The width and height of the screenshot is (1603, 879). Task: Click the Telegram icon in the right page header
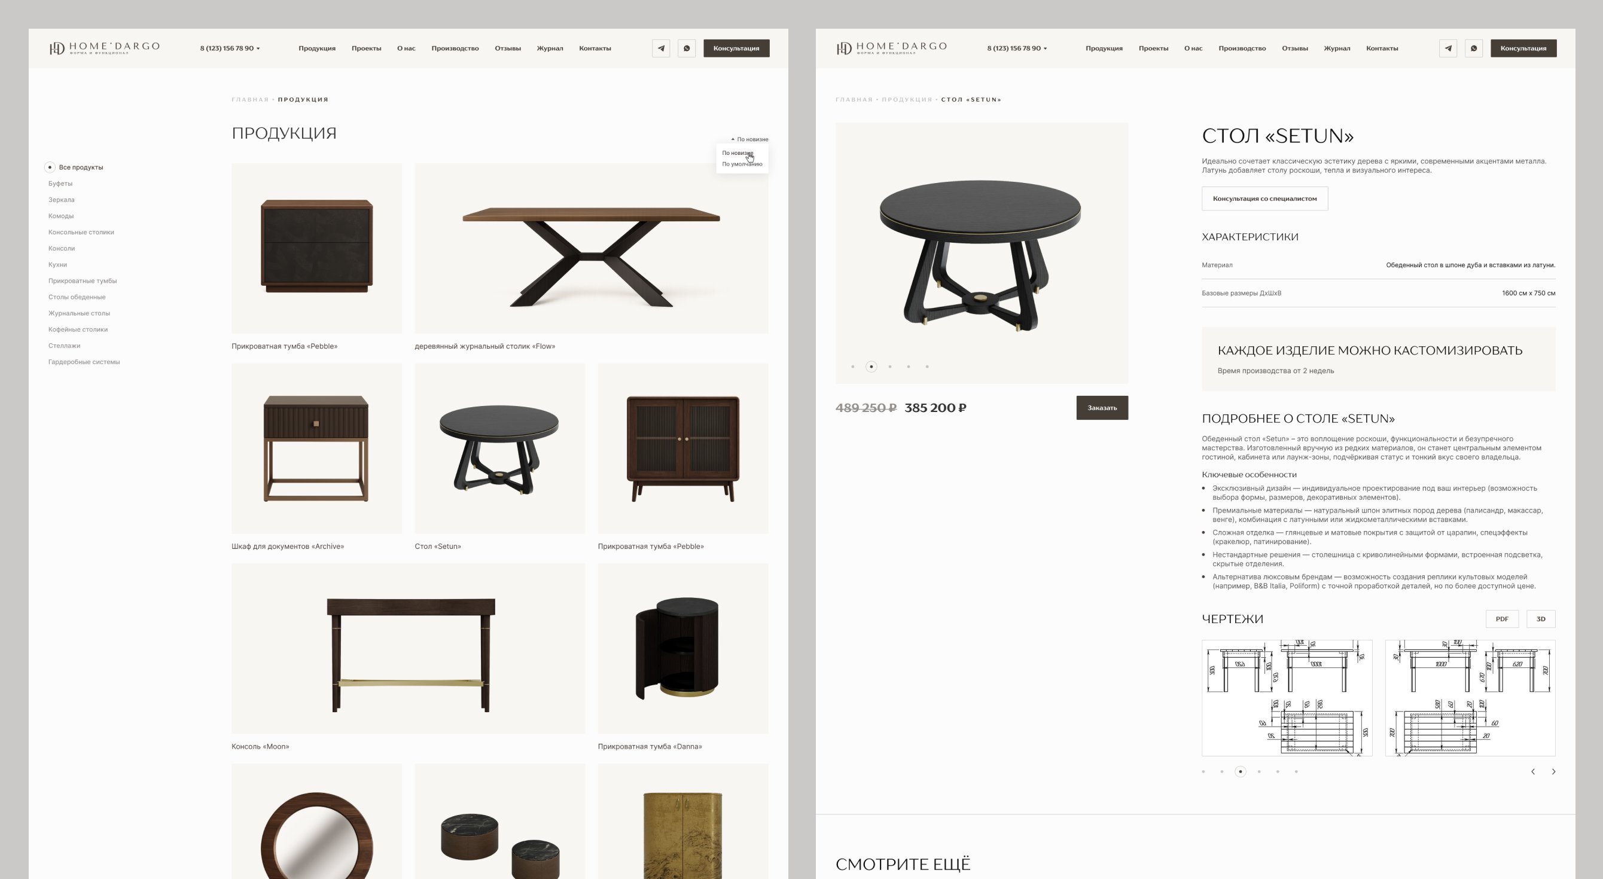pyautogui.click(x=1448, y=48)
